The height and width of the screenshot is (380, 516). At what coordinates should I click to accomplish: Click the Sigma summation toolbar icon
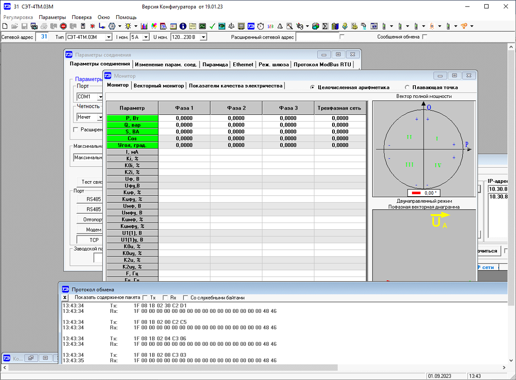325,26
